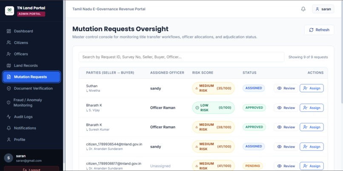The image size is (343, 171).
Task: Review the citizen_1789936544 request
Action: coord(286,146)
